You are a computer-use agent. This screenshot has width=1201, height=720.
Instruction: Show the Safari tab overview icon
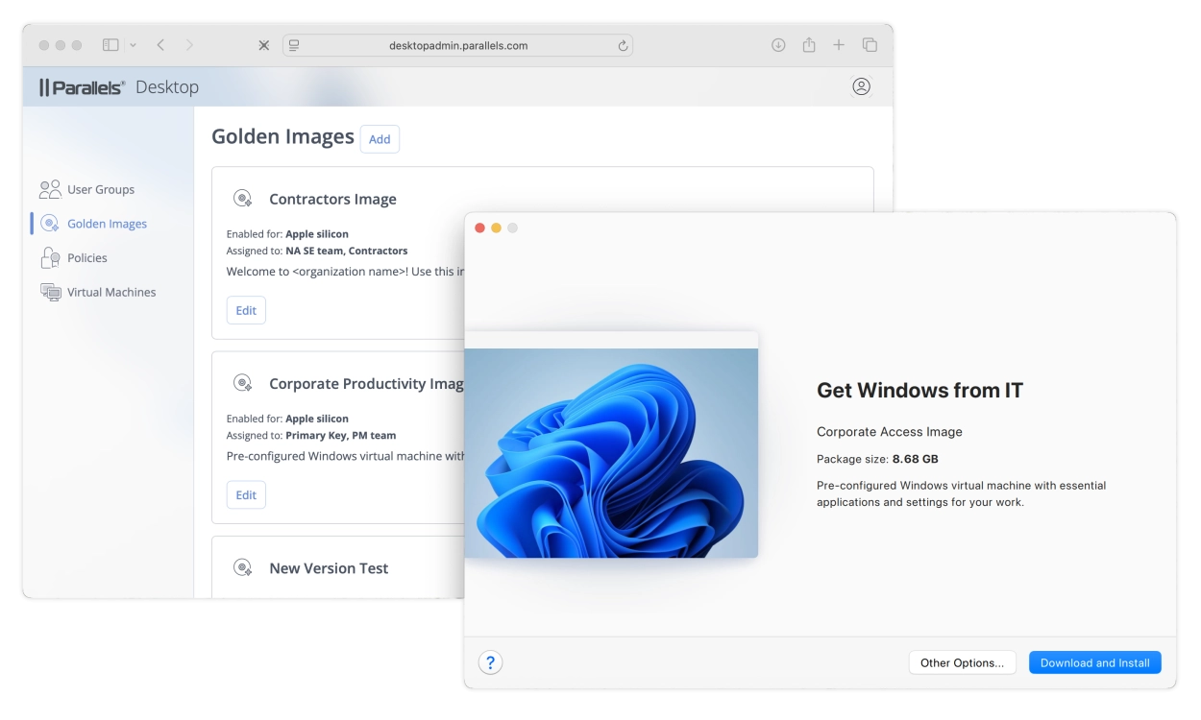[870, 45]
